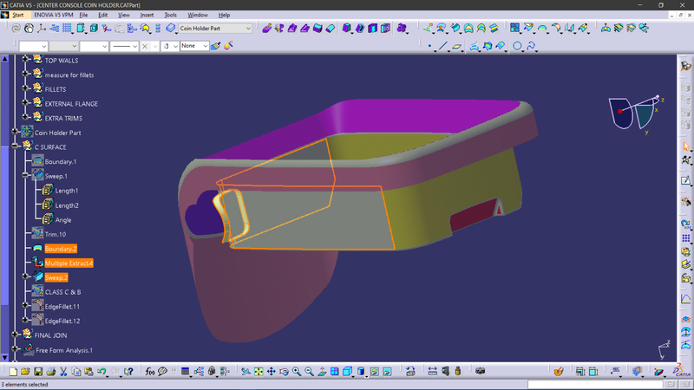Open the None layer dropdown

point(206,46)
